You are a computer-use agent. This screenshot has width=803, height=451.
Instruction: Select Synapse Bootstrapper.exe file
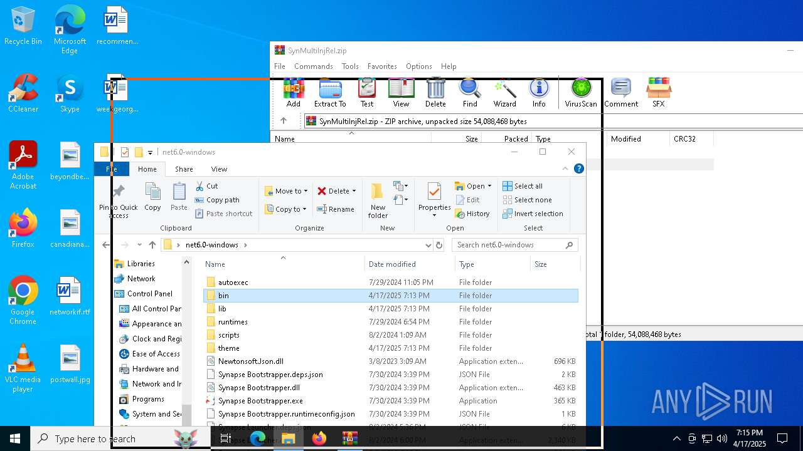click(390, 401)
